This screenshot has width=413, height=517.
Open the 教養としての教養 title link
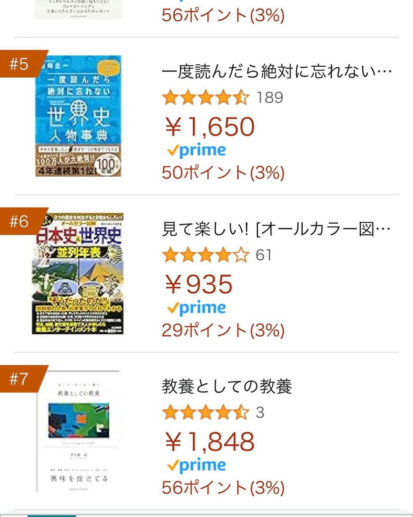[x=227, y=386]
